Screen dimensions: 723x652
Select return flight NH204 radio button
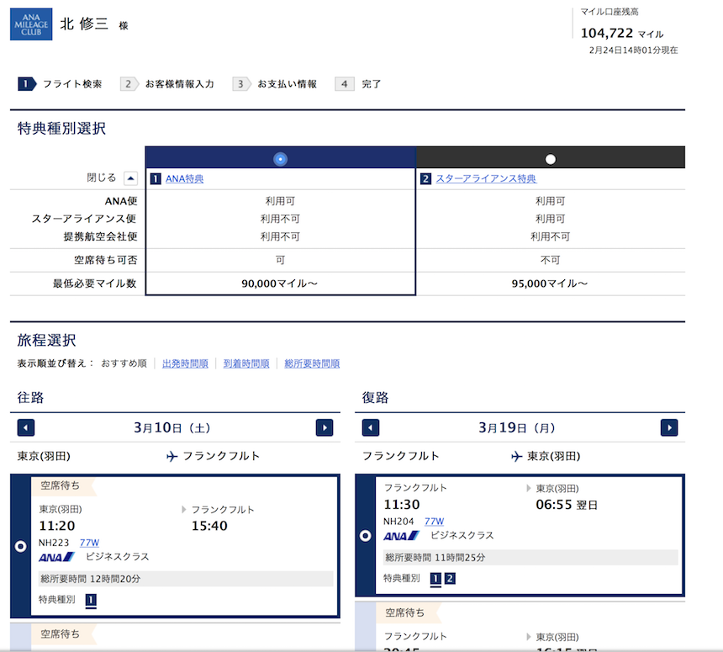(365, 536)
